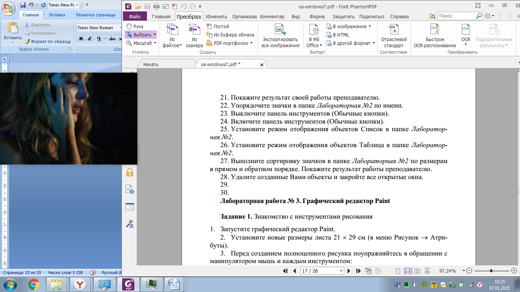Image resolution: width=520 pixels, height=292 pixels.
Task: Create PDF from clipboard (Из буфера обмена)
Action: point(230,35)
